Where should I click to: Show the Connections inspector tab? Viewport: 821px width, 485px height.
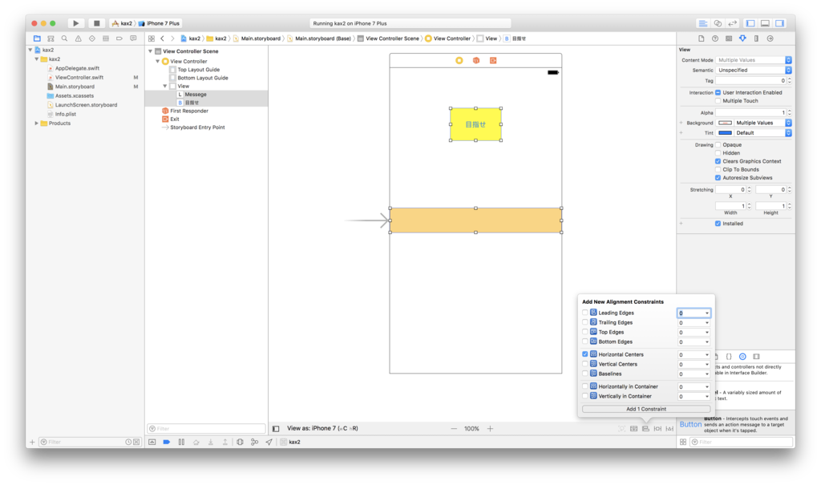pos(770,38)
